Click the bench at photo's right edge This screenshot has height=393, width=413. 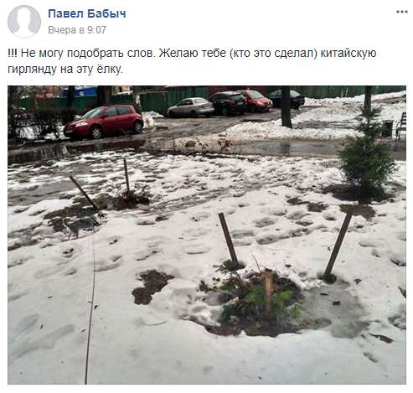401,125
